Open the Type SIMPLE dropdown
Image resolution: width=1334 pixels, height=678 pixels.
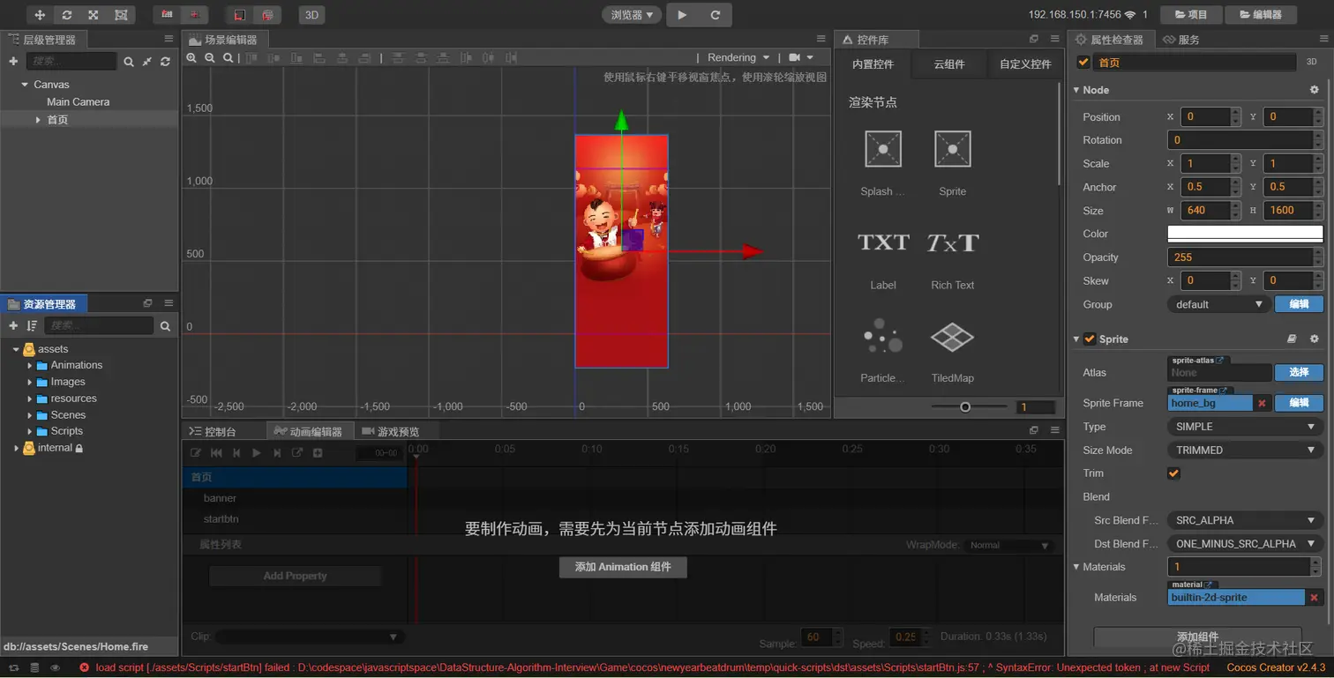1244,427
